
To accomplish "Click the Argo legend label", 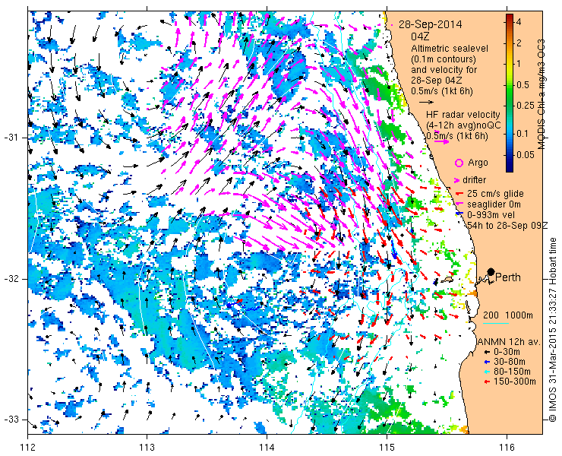I will click(x=478, y=163).
